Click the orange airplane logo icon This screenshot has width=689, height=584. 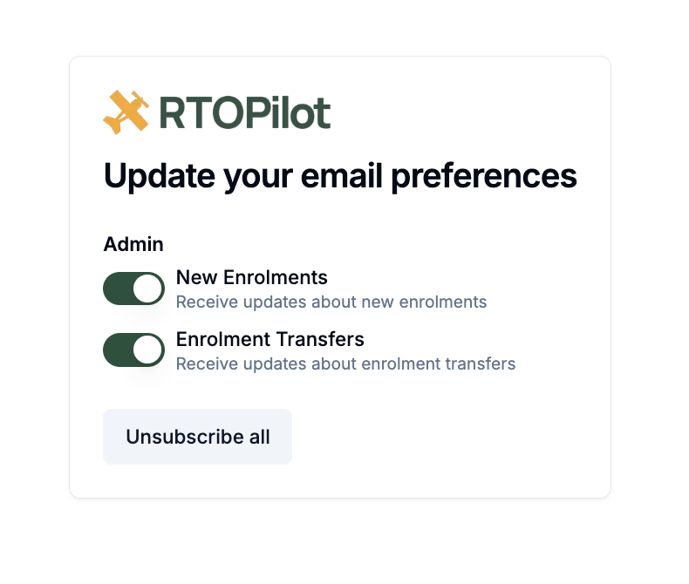coord(126,112)
